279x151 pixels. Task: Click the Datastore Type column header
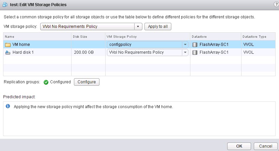click(x=258, y=37)
